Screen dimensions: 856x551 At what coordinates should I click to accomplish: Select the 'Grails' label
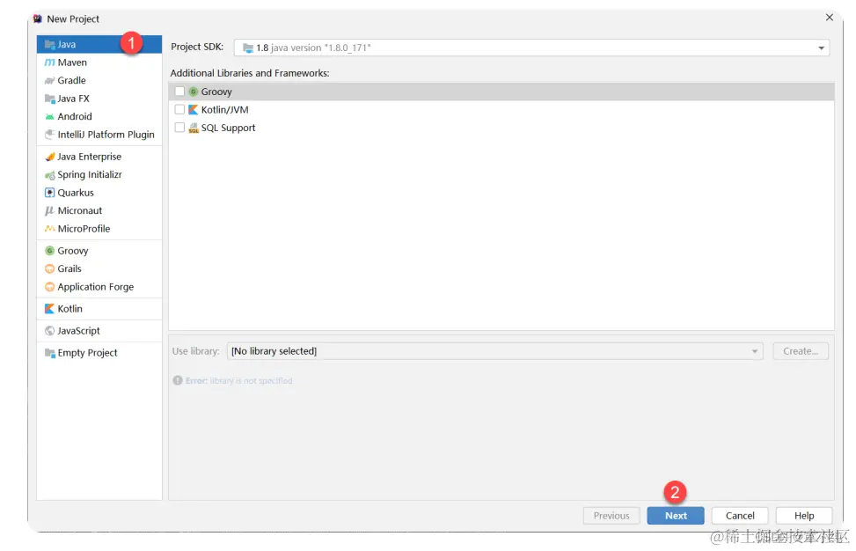[70, 268]
